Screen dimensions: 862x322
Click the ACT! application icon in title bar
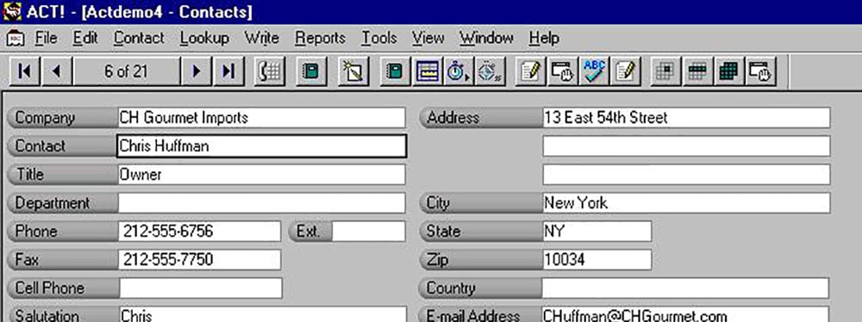coord(12,11)
